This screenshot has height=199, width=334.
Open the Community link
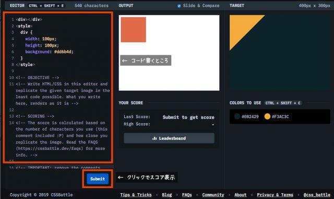[213, 195]
